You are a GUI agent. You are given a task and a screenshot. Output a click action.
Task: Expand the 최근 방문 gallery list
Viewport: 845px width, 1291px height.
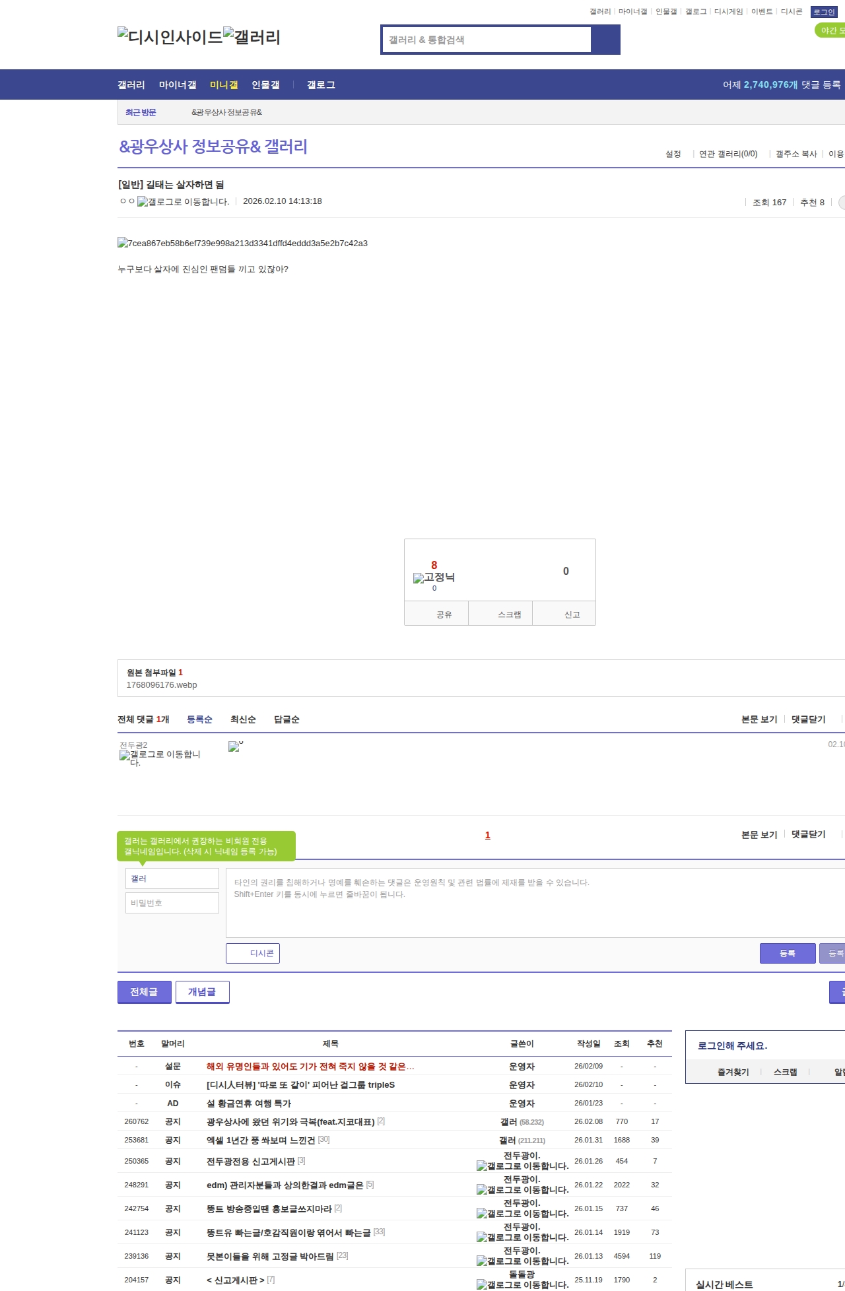(x=141, y=113)
